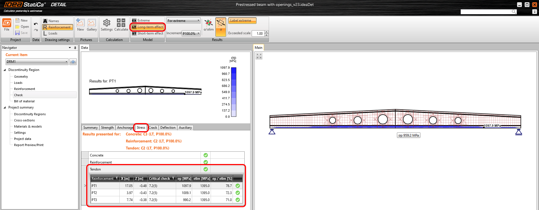Open the Increment P100.0% dropdown

191,33
